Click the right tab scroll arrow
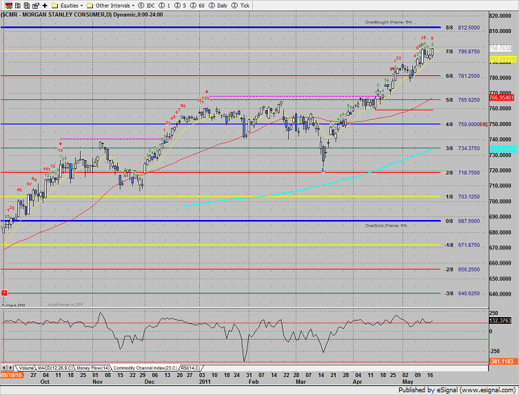The height and width of the screenshot is (395, 519). (x=10, y=368)
